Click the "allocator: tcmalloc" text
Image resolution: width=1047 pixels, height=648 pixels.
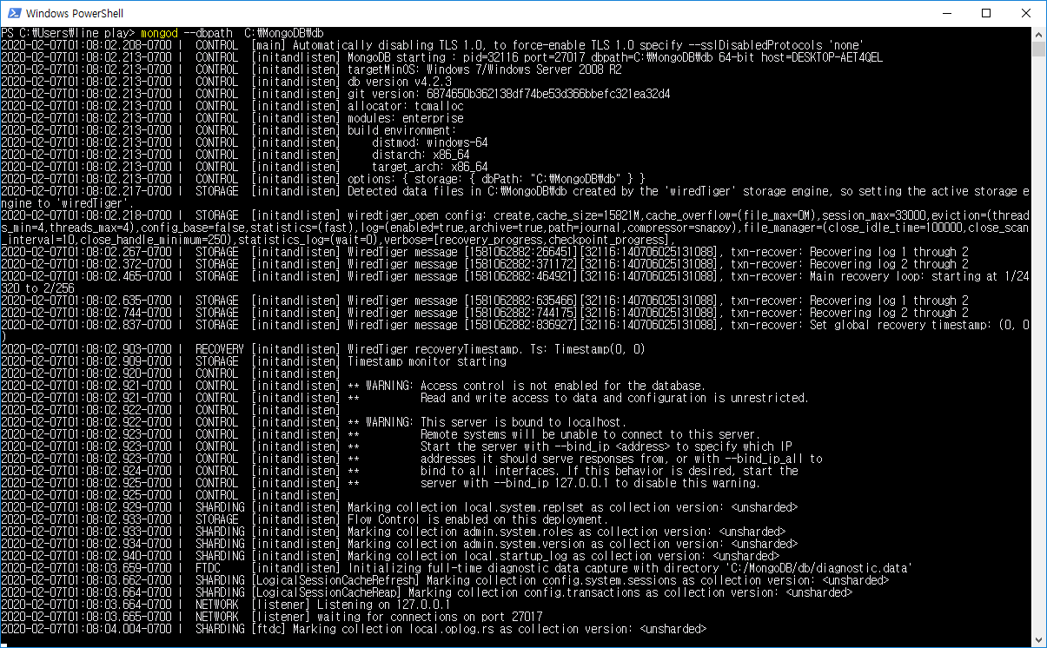[x=406, y=106]
